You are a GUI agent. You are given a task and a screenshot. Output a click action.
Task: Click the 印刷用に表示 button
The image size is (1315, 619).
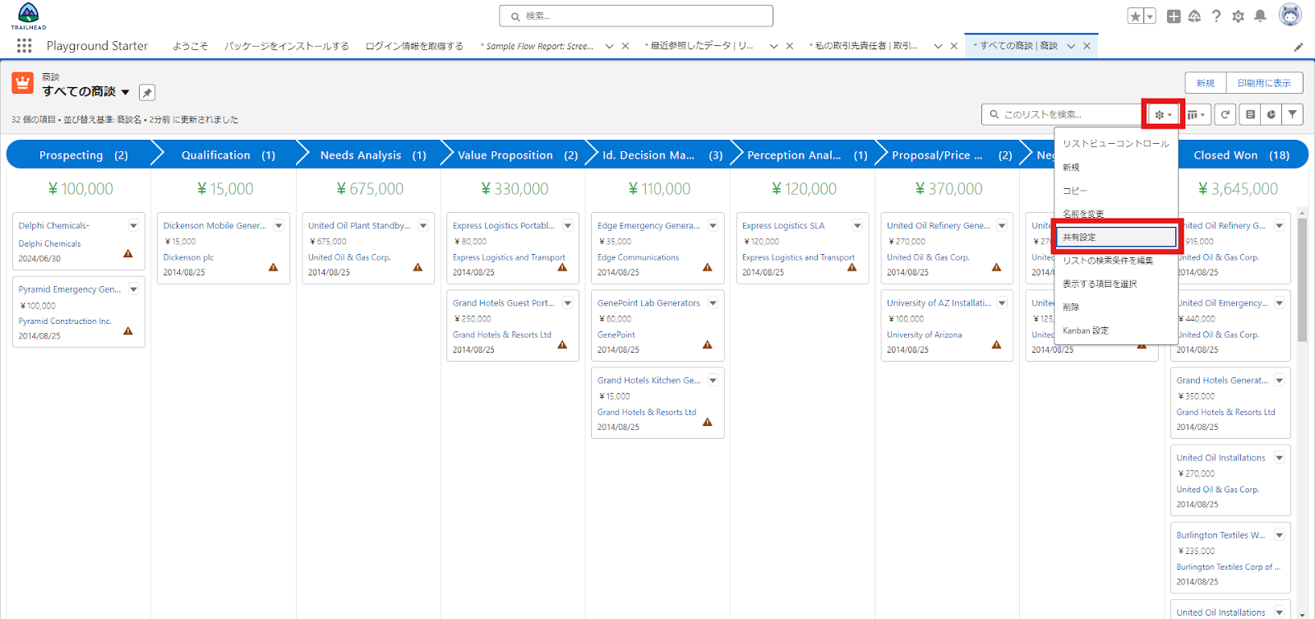[1264, 83]
